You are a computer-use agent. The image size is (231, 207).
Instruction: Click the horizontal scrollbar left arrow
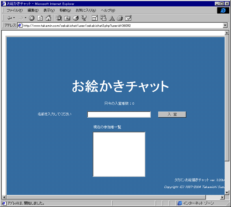click(x=4, y=197)
